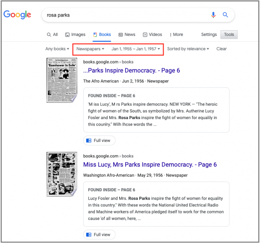Screen dimensions: 260x244
Task: Open the Sorted by relevance dropdown
Action: pyautogui.click(x=188, y=49)
